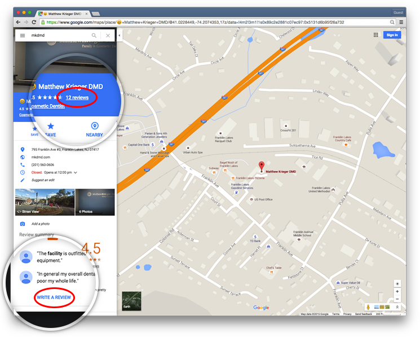Image resolution: width=420 pixels, height=337 pixels.
Task: Click the phone number (201) 560-0606
Action: tap(43, 165)
